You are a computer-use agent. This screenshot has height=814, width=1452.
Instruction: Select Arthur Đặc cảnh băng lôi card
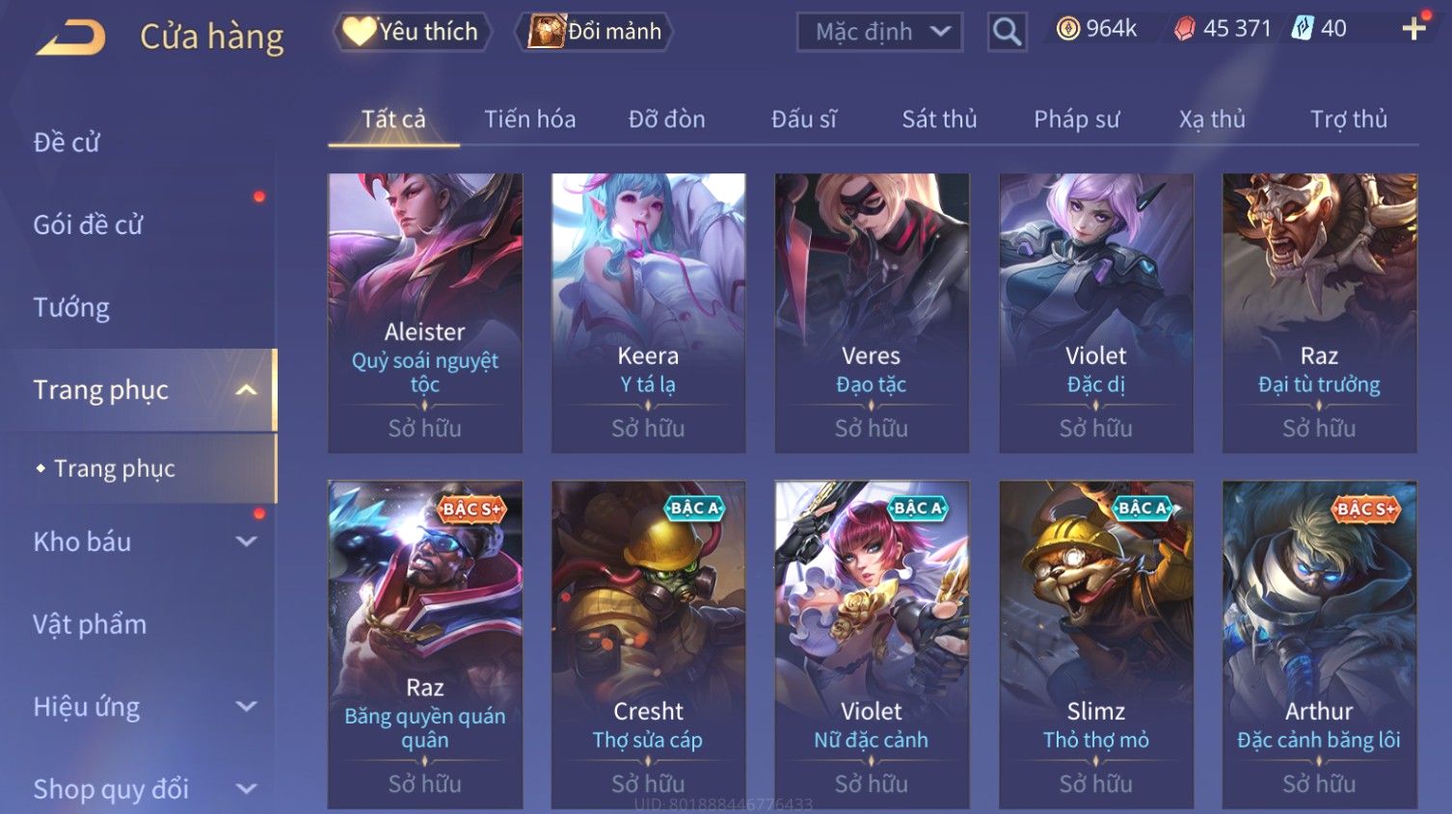(1319, 644)
